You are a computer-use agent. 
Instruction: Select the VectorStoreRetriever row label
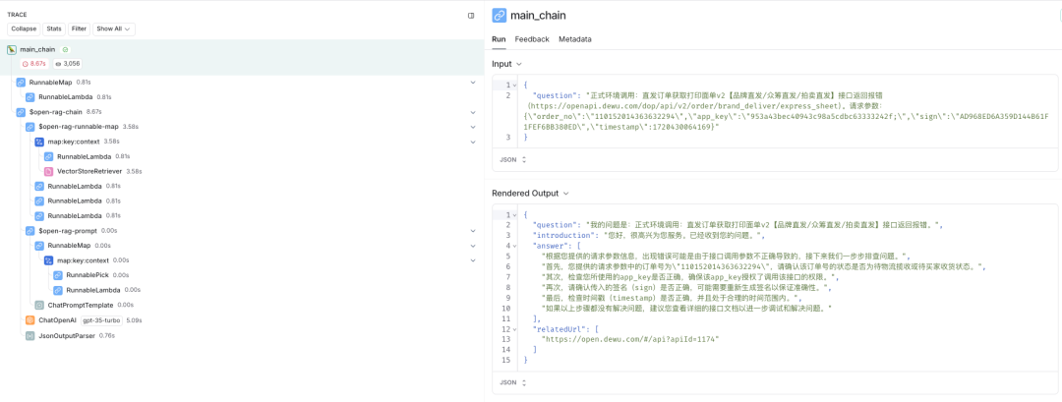[90, 171]
